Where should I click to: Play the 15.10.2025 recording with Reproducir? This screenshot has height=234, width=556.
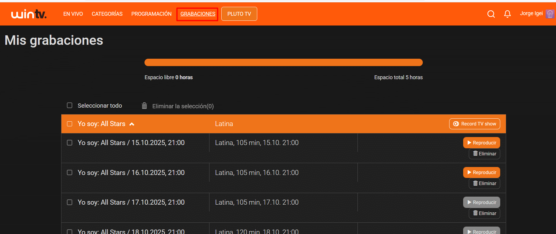(481, 143)
